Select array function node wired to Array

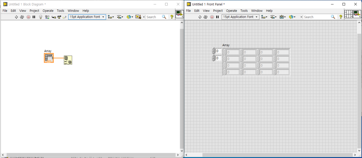[x=68, y=60]
